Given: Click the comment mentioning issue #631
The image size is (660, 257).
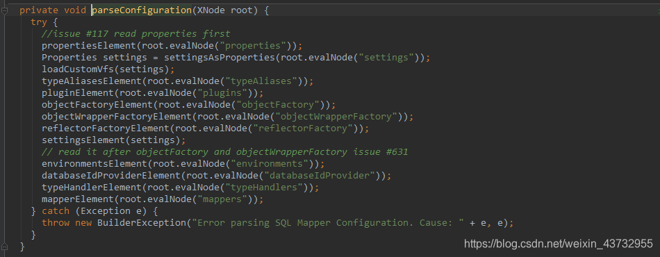Looking at the screenshot, I should point(225,151).
